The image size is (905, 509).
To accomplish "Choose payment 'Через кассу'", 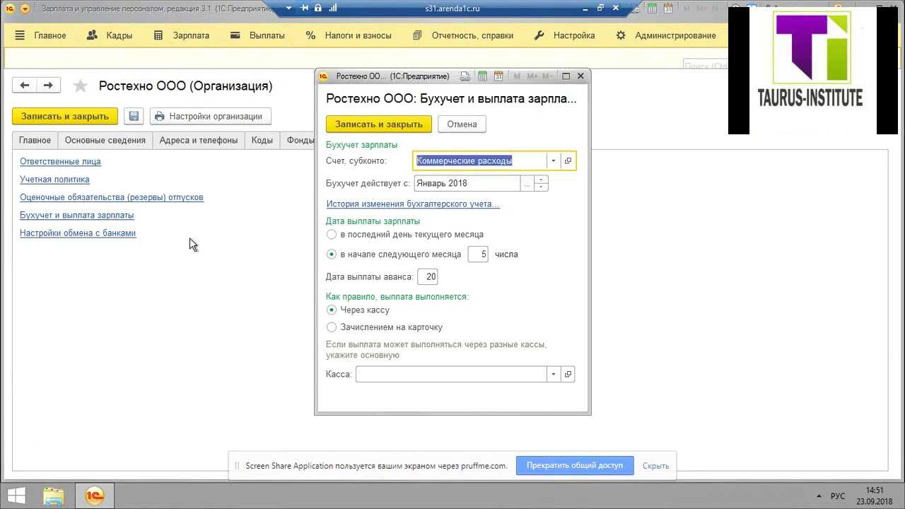I will tap(332, 310).
